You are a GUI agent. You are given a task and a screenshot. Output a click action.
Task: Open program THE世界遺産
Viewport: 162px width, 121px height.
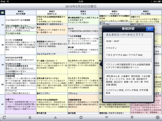coord(83,40)
